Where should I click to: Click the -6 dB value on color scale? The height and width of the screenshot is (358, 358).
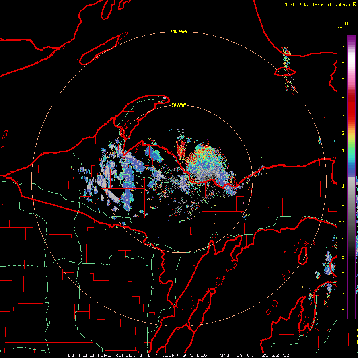pos(342,274)
